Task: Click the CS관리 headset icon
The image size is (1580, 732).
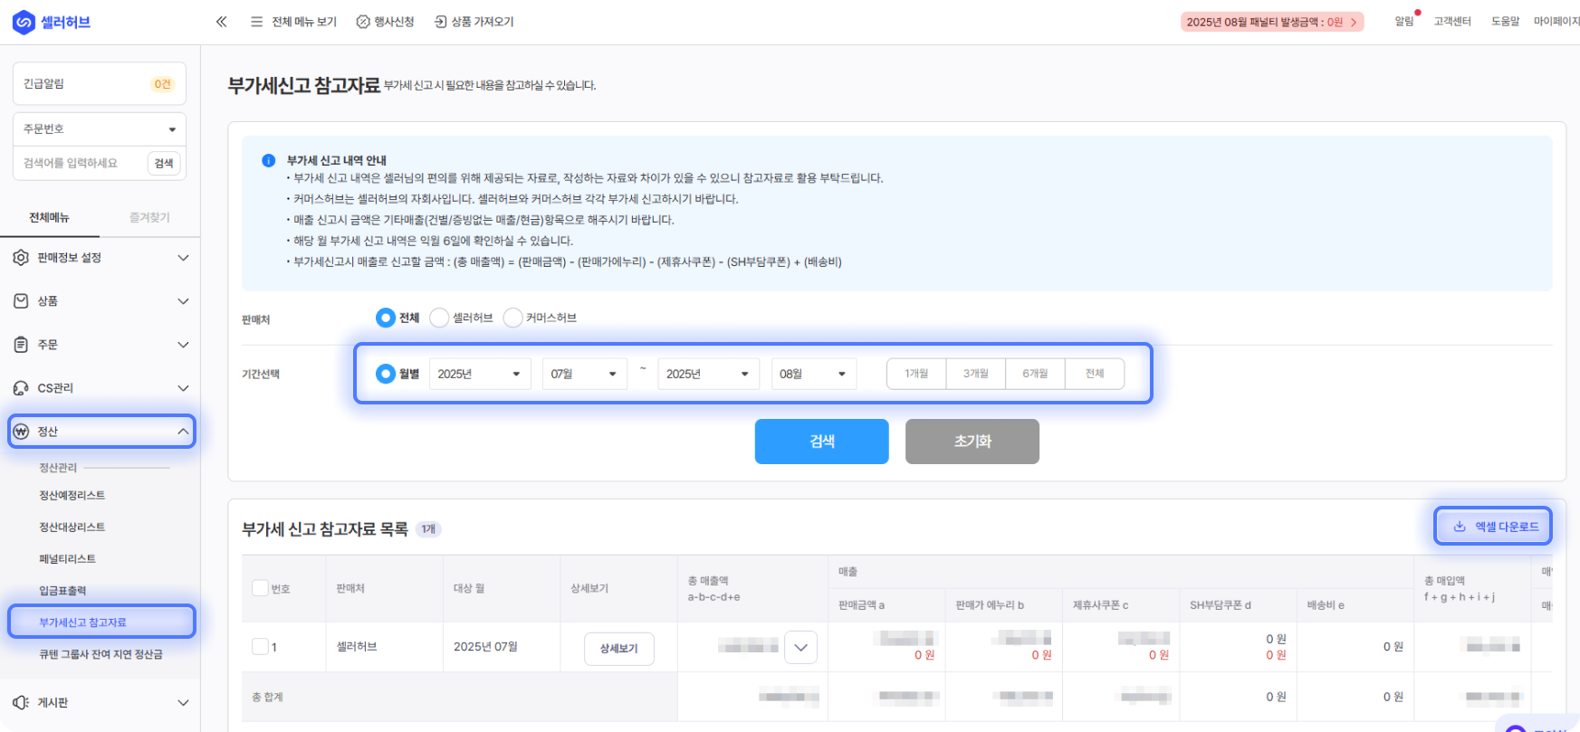Action: tap(21, 388)
